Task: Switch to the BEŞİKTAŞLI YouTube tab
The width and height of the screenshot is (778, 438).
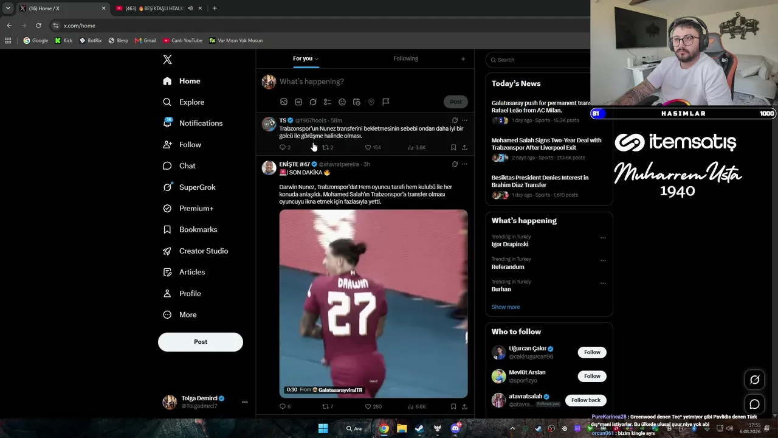Action: 158,9
